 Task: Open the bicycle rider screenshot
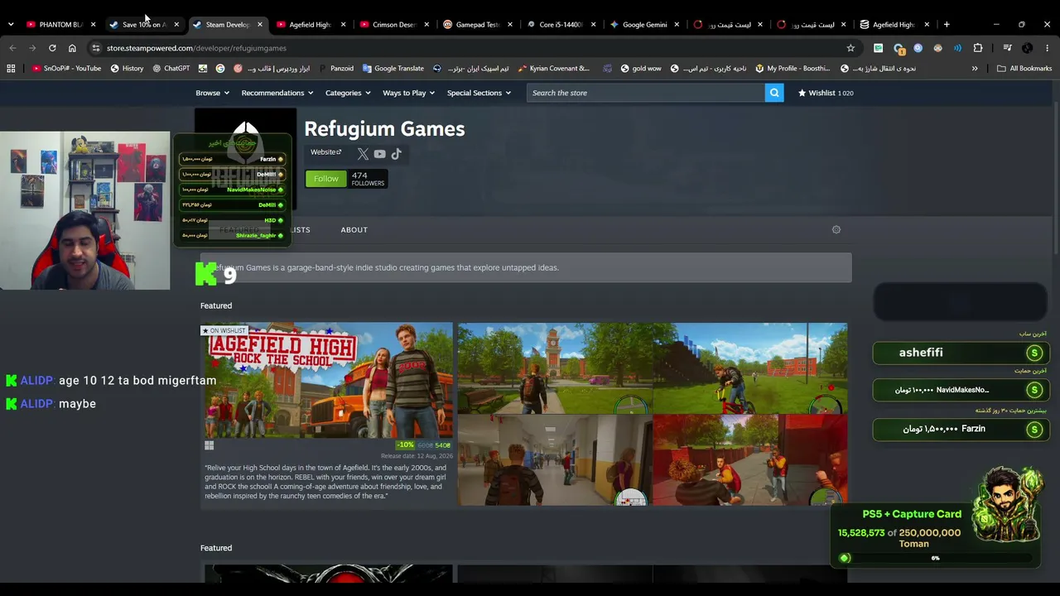coord(750,368)
